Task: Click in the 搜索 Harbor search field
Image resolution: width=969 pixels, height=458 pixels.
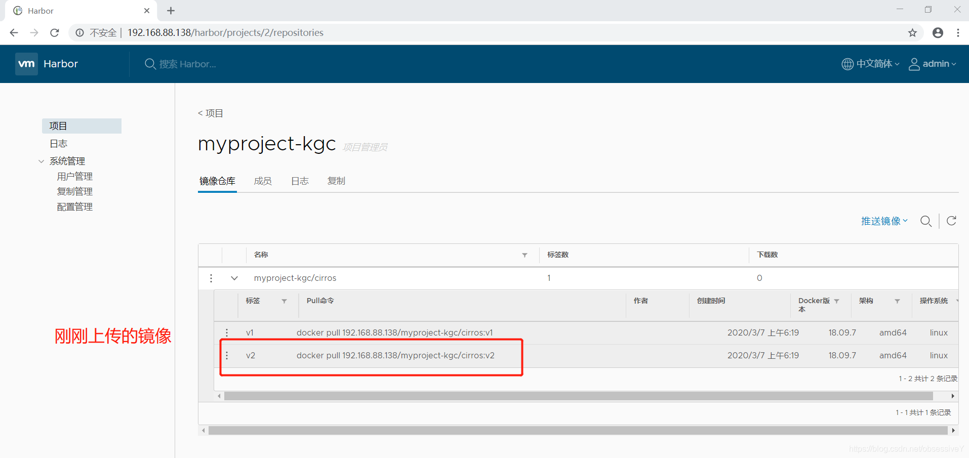Action: pos(187,64)
